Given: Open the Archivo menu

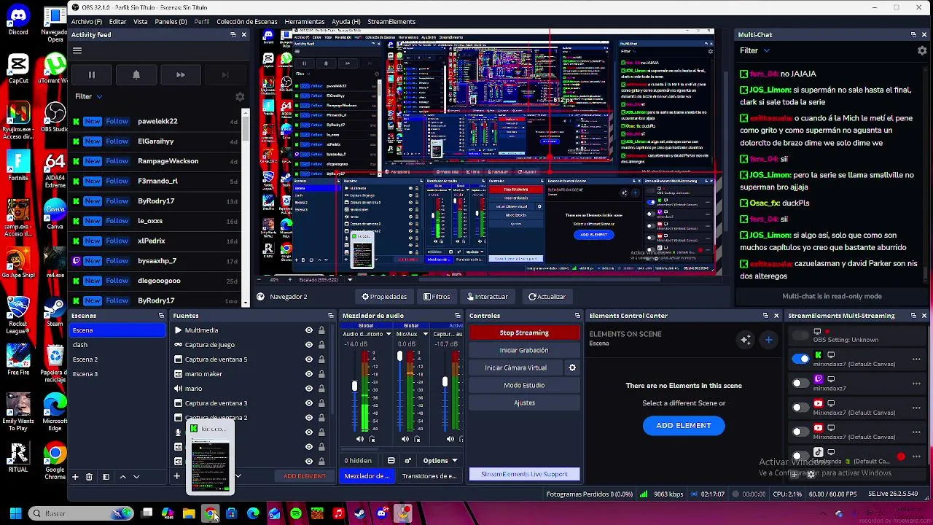Looking at the screenshot, I should [87, 22].
